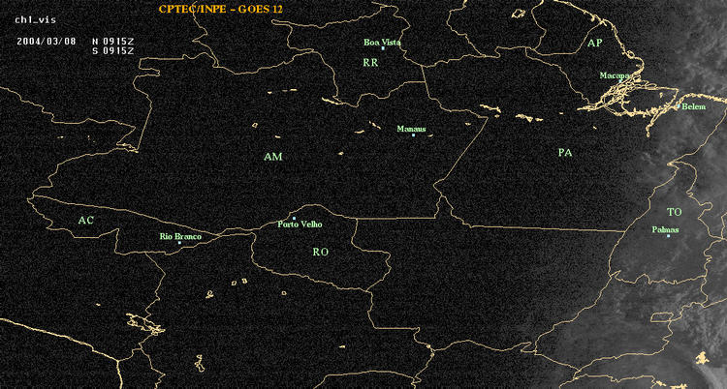This screenshot has height=389, width=727.
Task: Click the Rio Branco city label
Action: coord(181,237)
